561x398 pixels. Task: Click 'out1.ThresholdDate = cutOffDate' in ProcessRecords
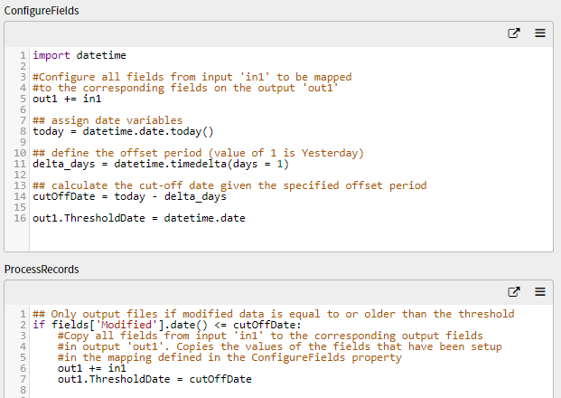(154, 379)
